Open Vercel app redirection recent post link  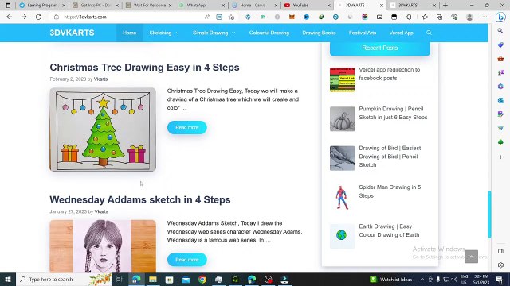coord(390,74)
